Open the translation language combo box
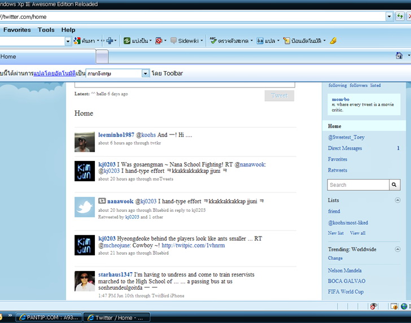The image size is (411, 323). [117, 73]
